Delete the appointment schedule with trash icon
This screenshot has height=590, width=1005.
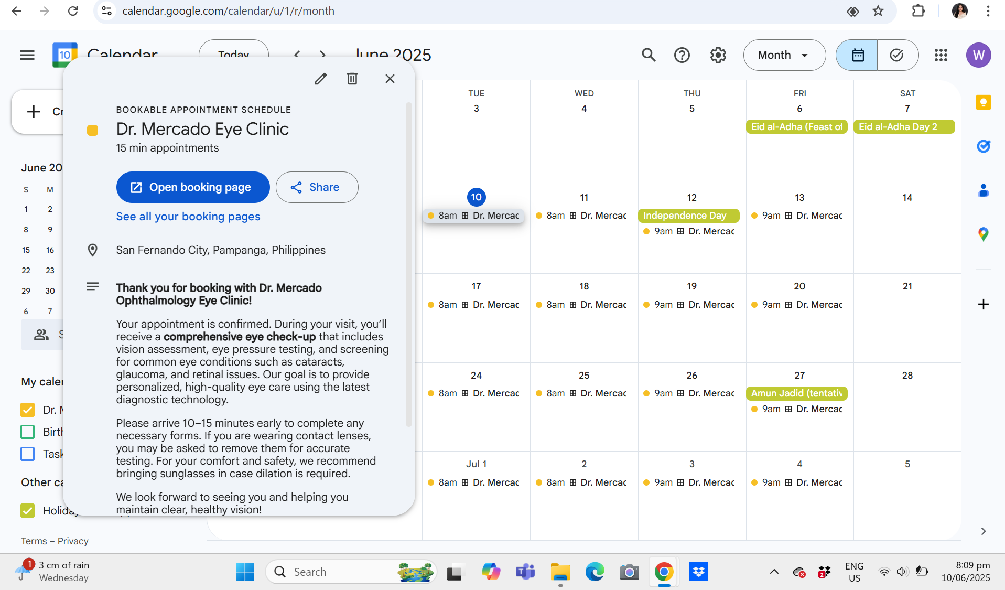tap(352, 79)
